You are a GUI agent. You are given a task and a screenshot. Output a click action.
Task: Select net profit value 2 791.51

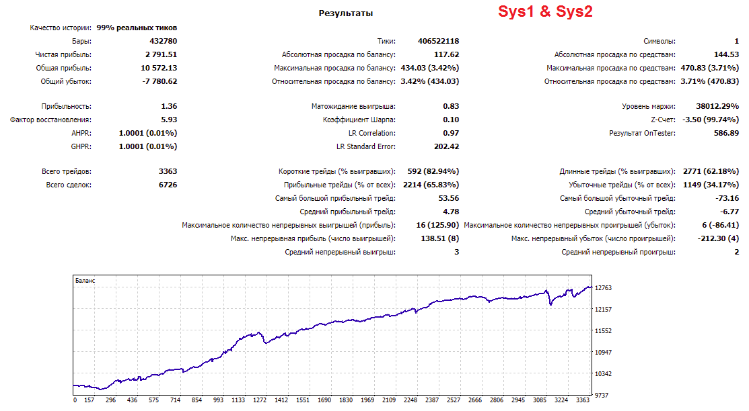click(161, 54)
